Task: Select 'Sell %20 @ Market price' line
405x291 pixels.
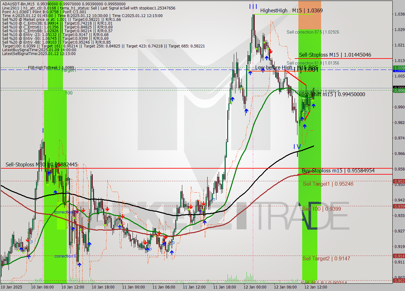Action: point(61,20)
